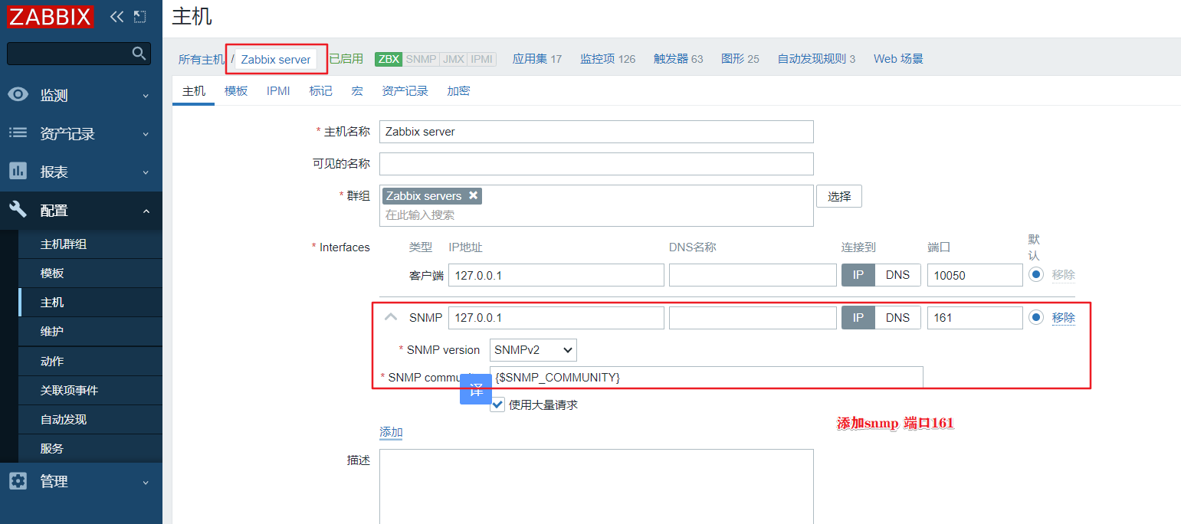This screenshot has height=524, width=1181.
Task: Switch to the 主机 tab
Action: tap(194, 90)
